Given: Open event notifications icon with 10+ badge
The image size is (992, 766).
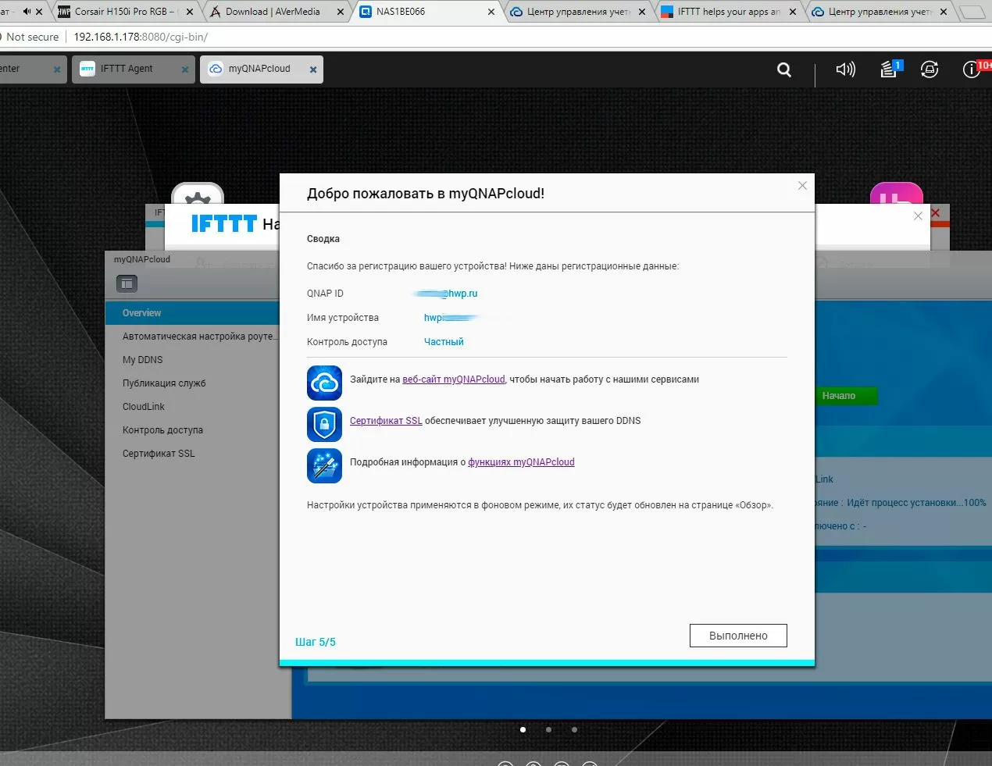Looking at the screenshot, I should click(x=973, y=69).
